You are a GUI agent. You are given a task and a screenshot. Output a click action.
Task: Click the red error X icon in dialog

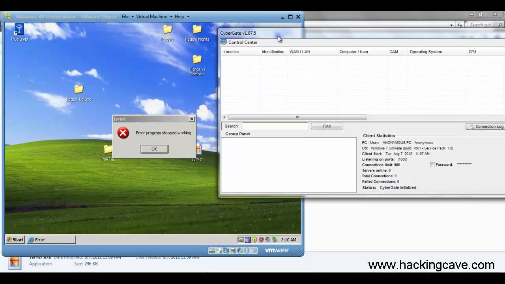[123, 133]
